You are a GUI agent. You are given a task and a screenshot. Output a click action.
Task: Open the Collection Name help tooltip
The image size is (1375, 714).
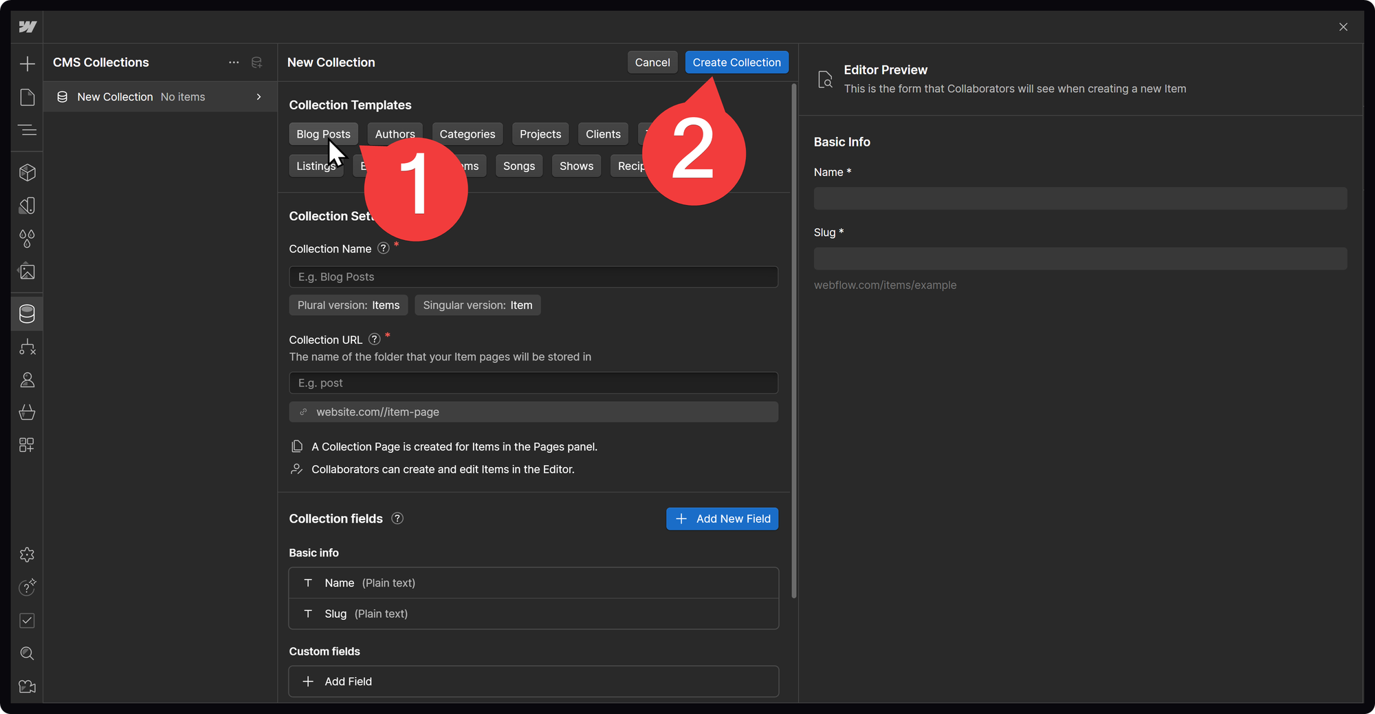[x=383, y=248]
